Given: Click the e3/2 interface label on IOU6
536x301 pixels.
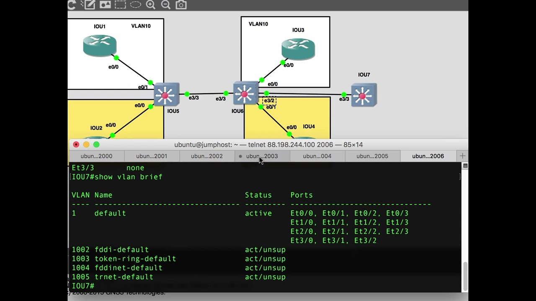Looking at the screenshot, I should [x=269, y=100].
